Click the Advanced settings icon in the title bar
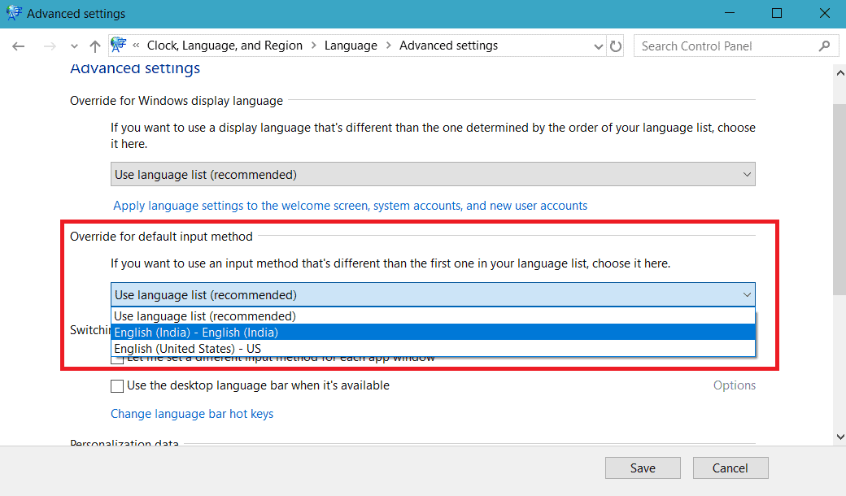 click(13, 13)
